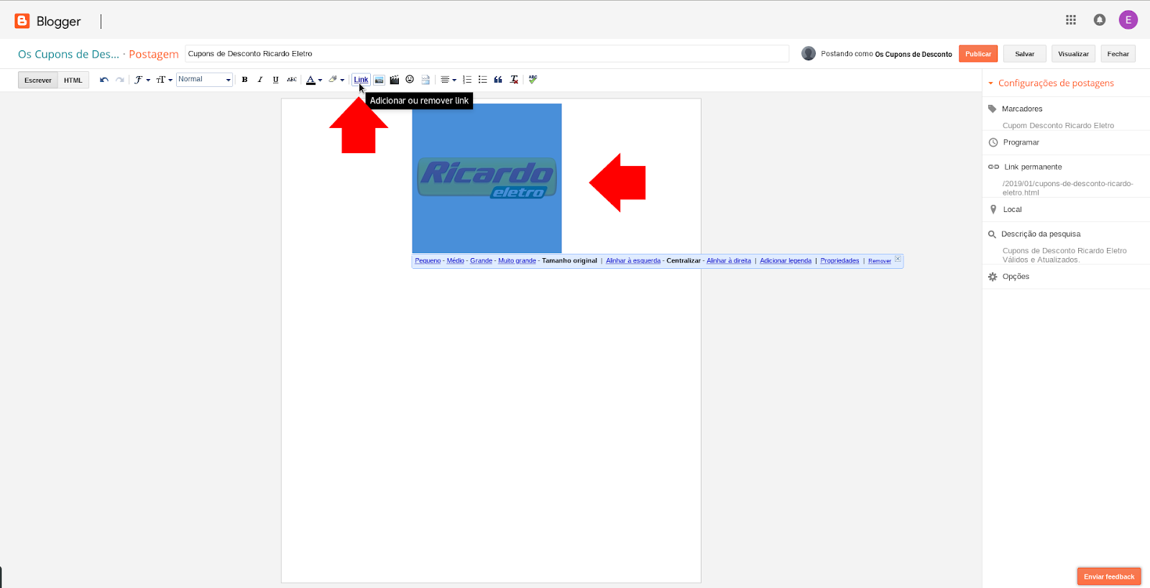
Task: Set image size to Pequeno
Action: point(428,261)
